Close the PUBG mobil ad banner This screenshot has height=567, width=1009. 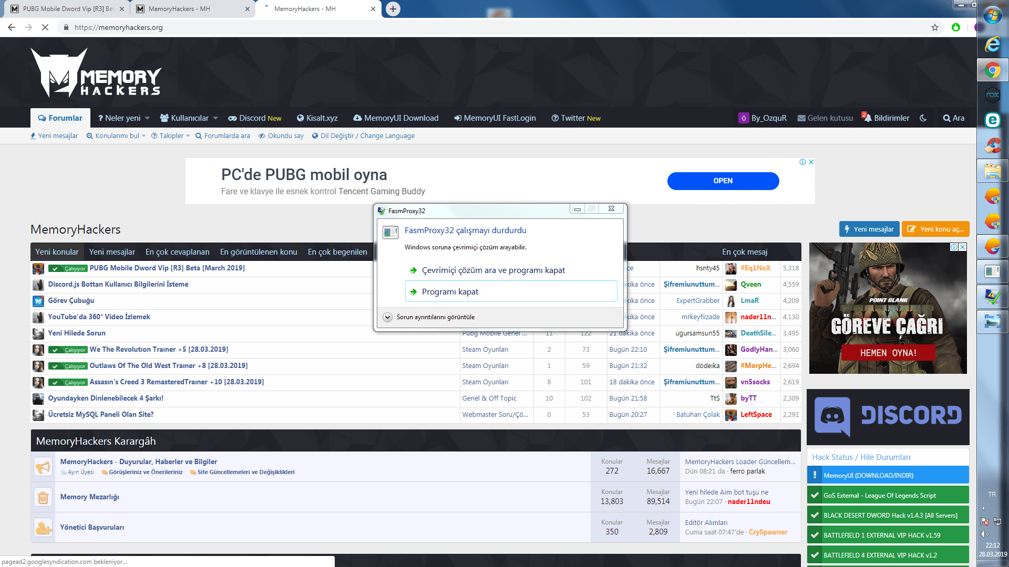click(811, 162)
